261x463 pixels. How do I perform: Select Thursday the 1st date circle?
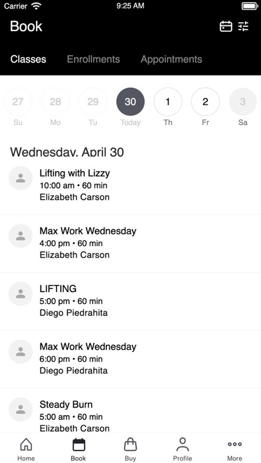tap(168, 102)
